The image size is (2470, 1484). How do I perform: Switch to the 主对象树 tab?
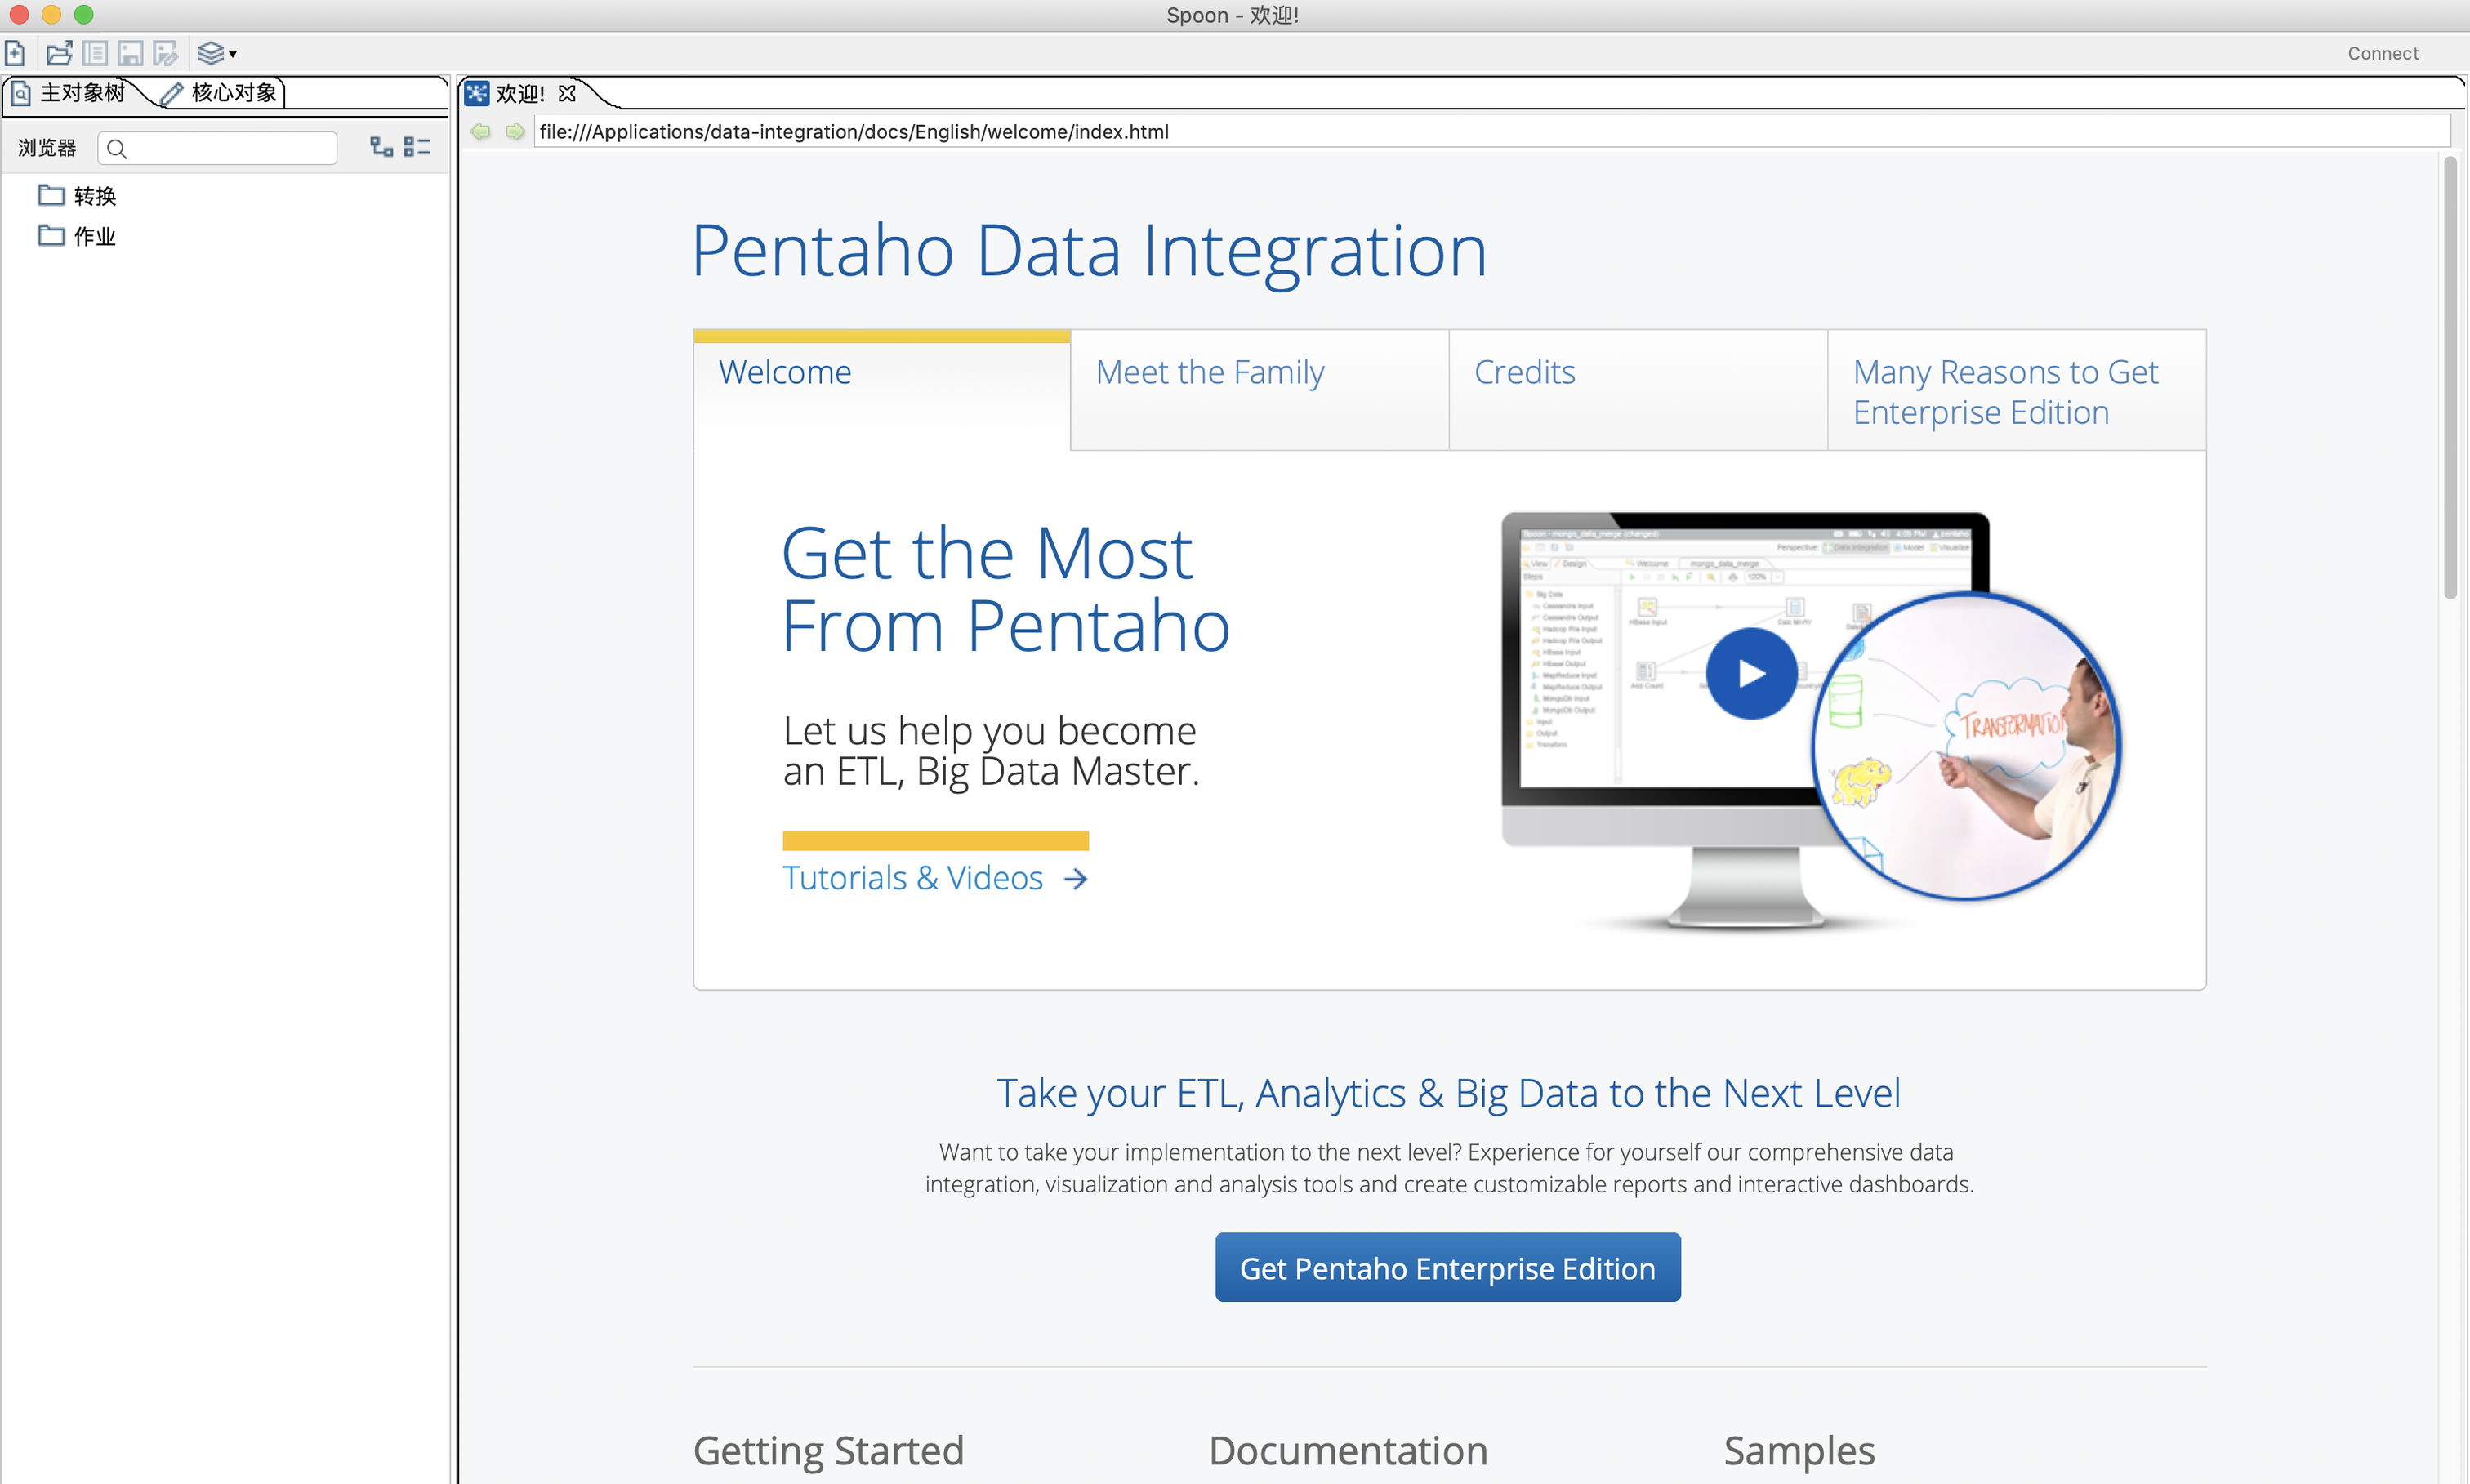click(x=70, y=93)
